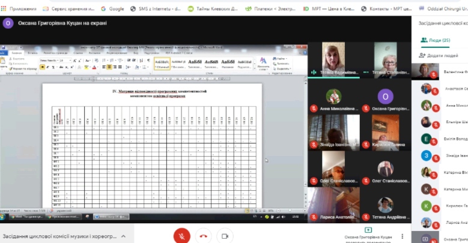Screen dimensions: 468x243
Task: Open Google bookmark in bookmarks bar
Action: click(x=112, y=8)
